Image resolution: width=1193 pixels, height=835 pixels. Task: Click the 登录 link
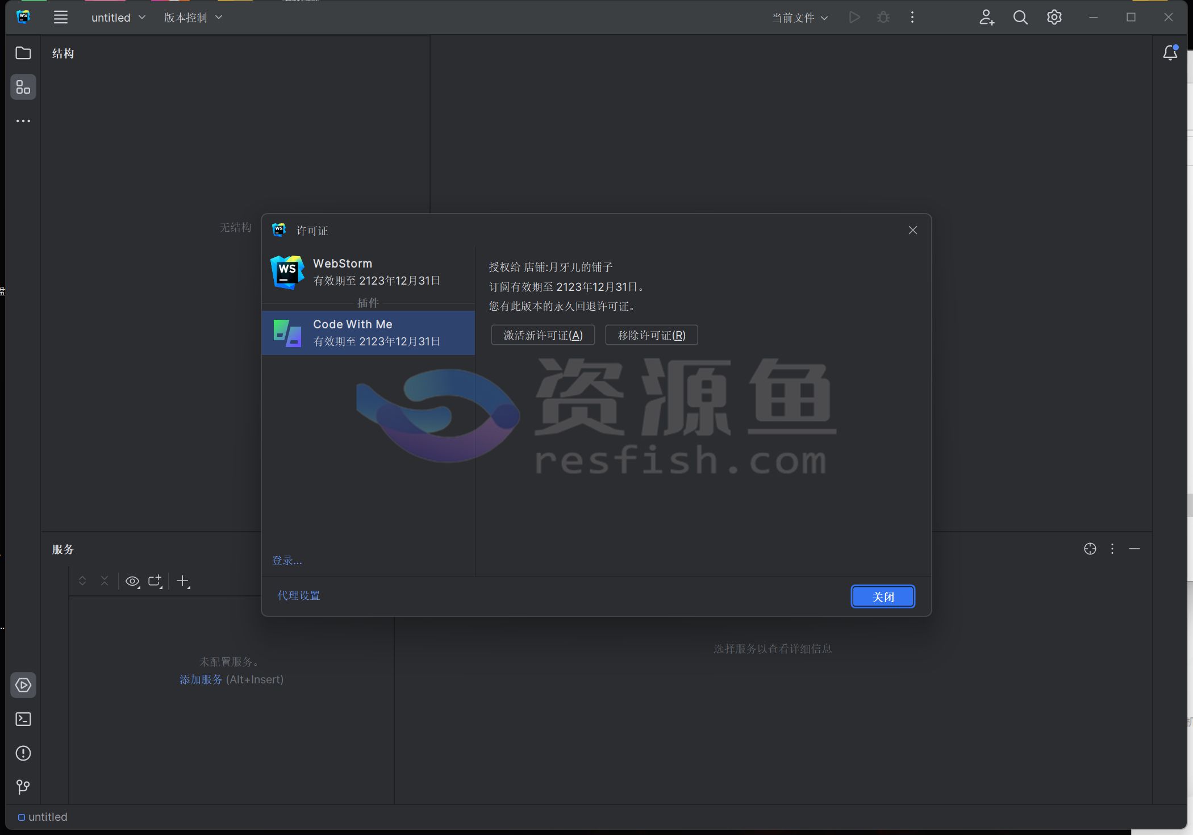tap(287, 560)
